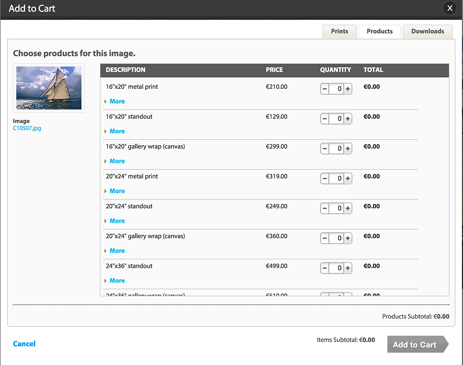The height and width of the screenshot is (365, 463).
Task: Open the C10507.jpg image link
Action: coord(27,128)
